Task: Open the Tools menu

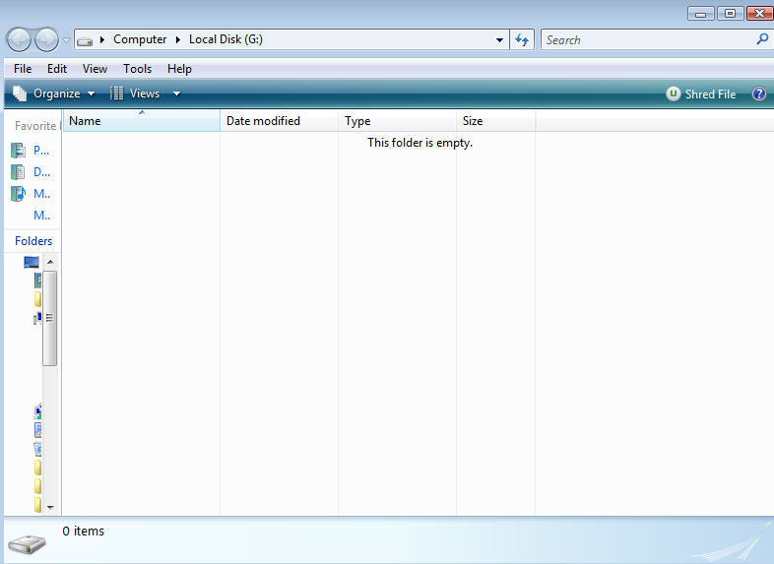Action: [x=137, y=69]
